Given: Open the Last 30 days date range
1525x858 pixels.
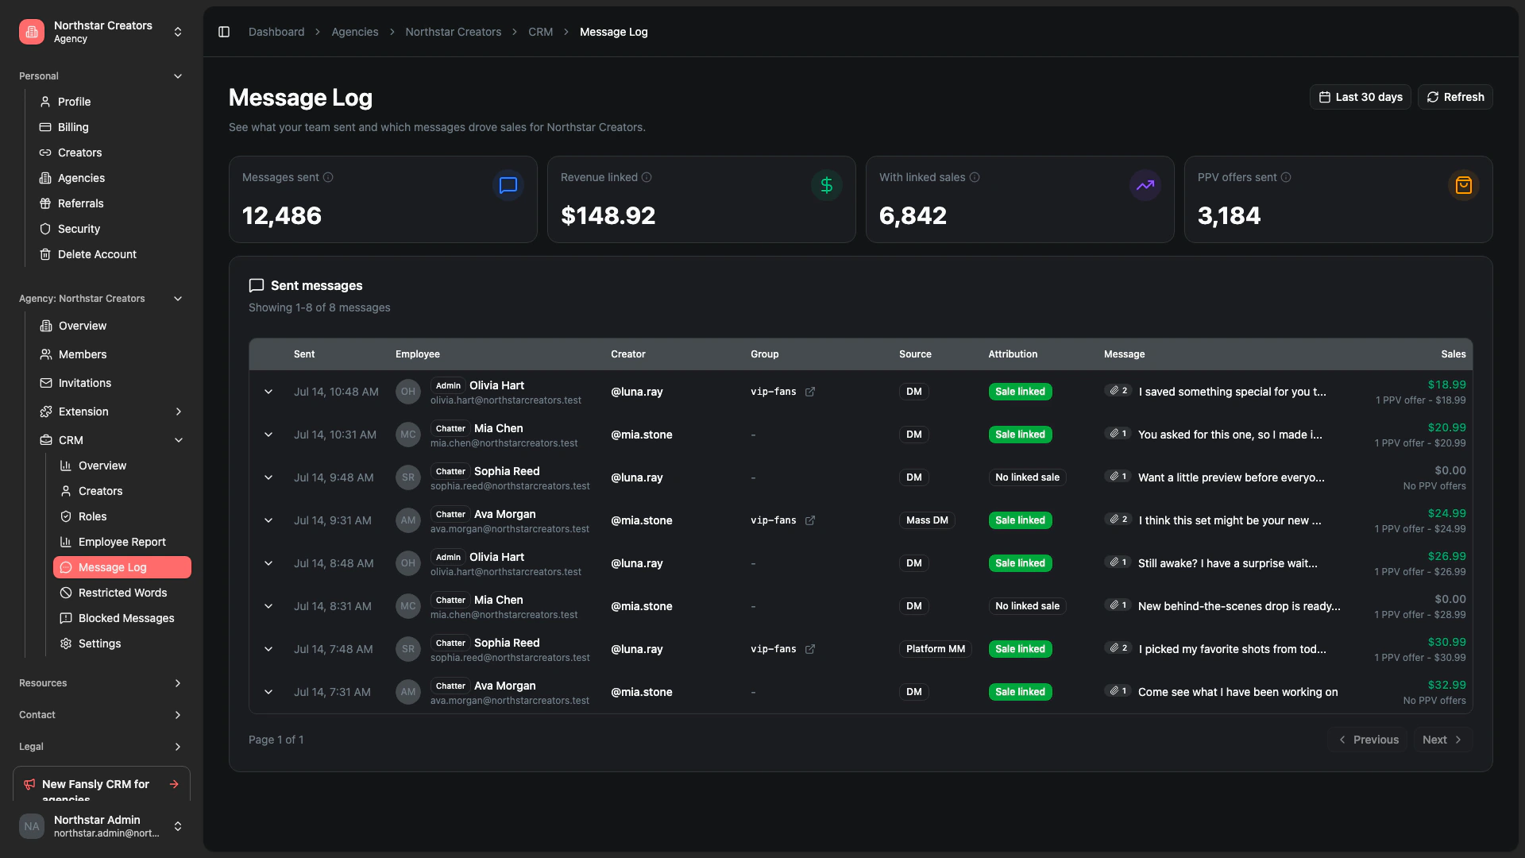Looking at the screenshot, I should click(1360, 97).
